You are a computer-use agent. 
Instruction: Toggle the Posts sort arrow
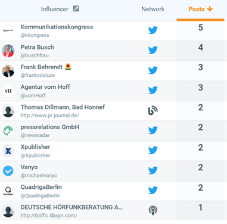[x=210, y=9]
